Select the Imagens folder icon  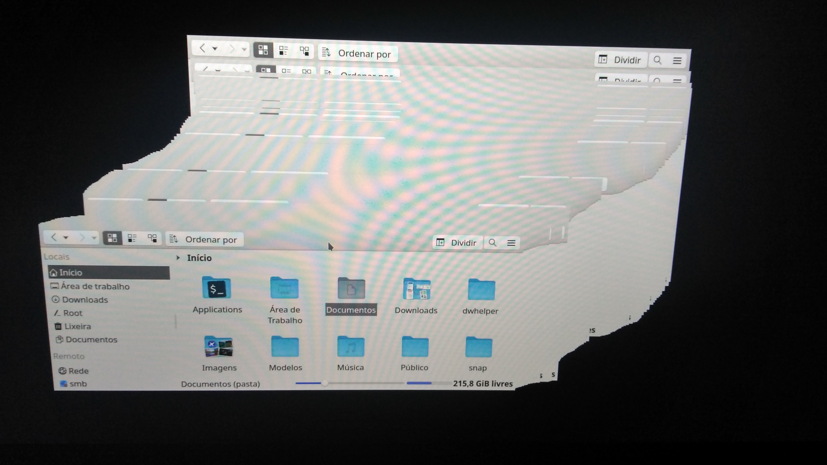(219, 346)
